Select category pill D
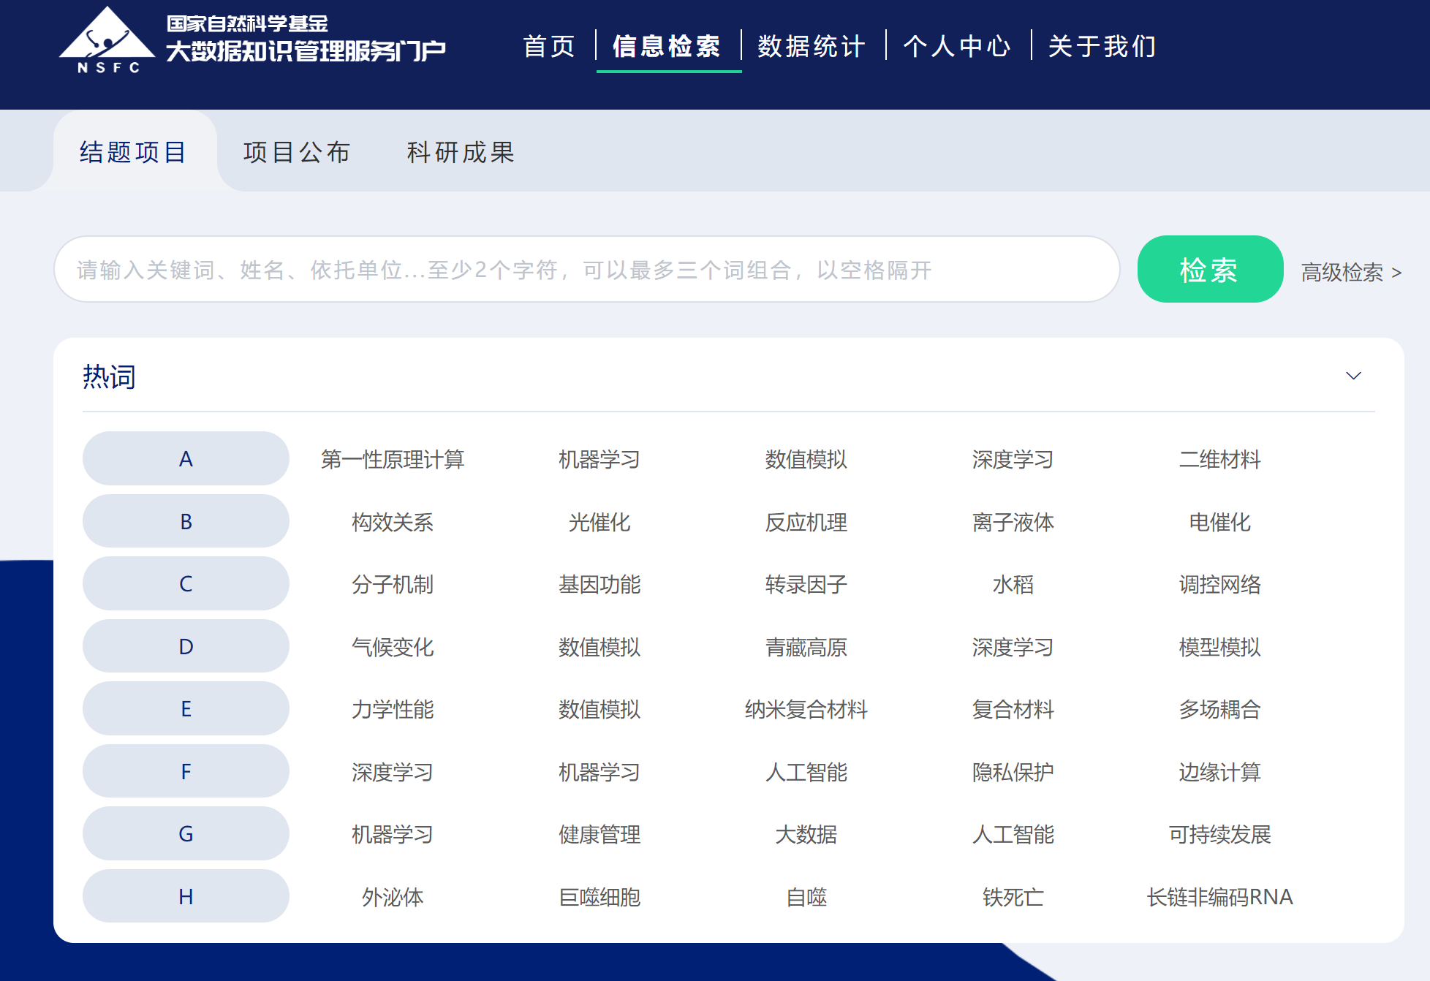Image resolution: width=1430 pixels, height=981 pixels. (x=186, y=646)
